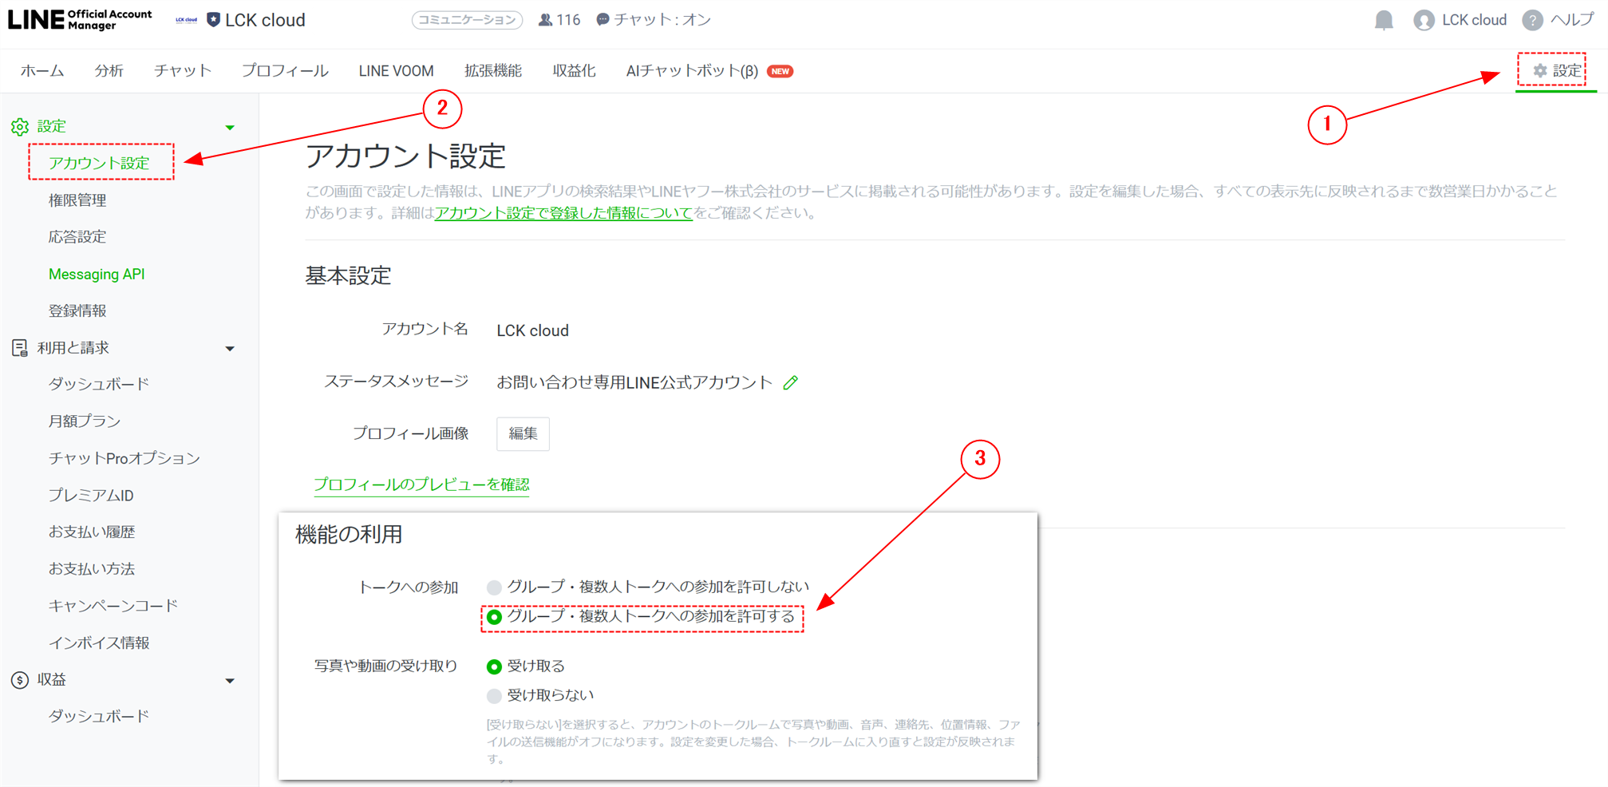Click the NEW badge on AIチャットボット
Viewport: 1608px width, 787px height.
[x=780, y=71]
